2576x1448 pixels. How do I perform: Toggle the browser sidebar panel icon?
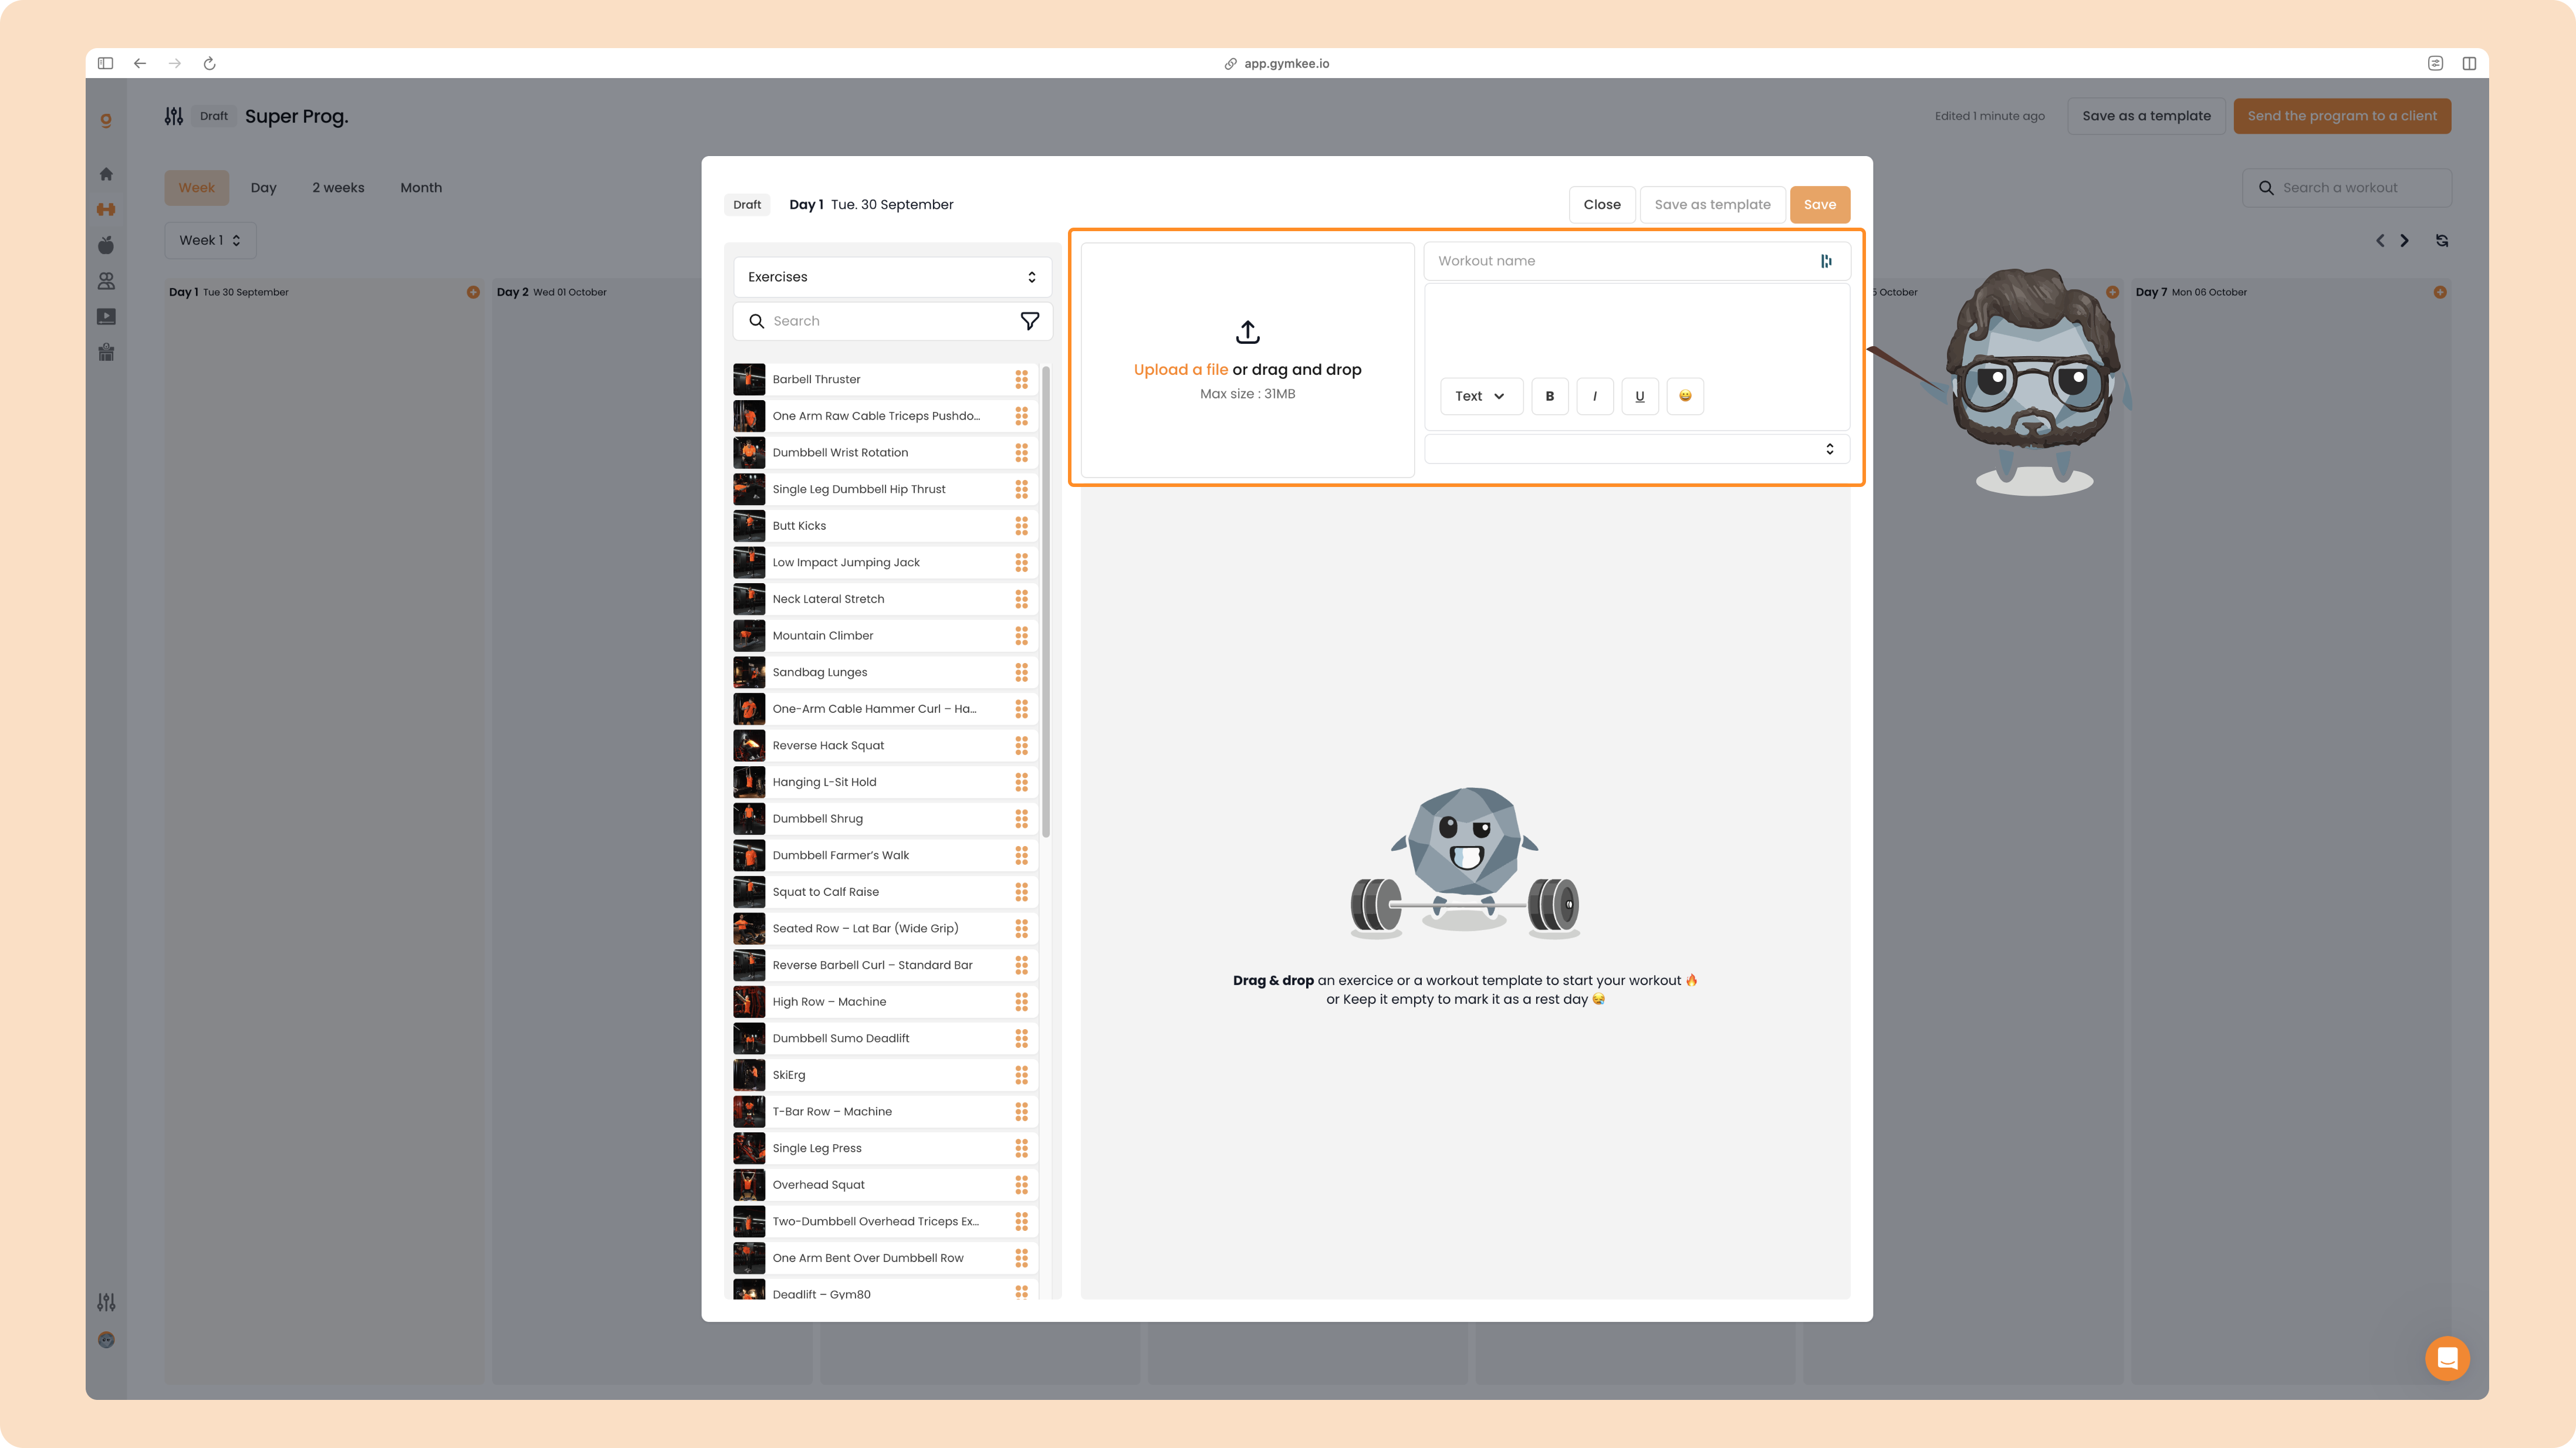[x=105, y=63]
